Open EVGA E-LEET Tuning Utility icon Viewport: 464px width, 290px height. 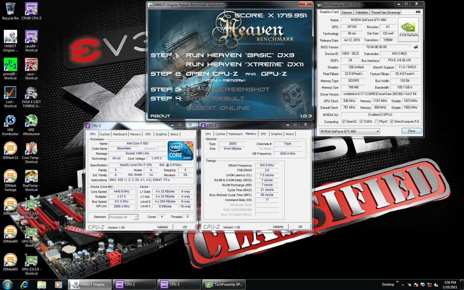point(31,97)
